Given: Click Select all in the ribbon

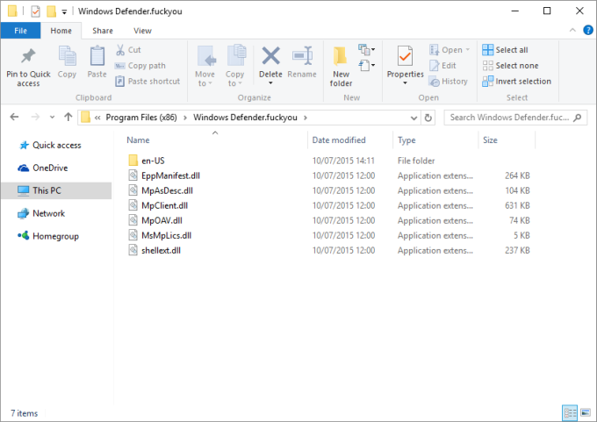Looking at the screenshot, I should pyautogui.click(x=505, y=50).
